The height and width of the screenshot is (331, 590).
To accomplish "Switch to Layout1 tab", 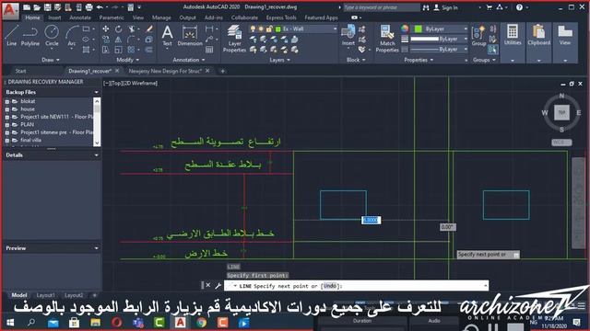I will (x=45, y=295).
